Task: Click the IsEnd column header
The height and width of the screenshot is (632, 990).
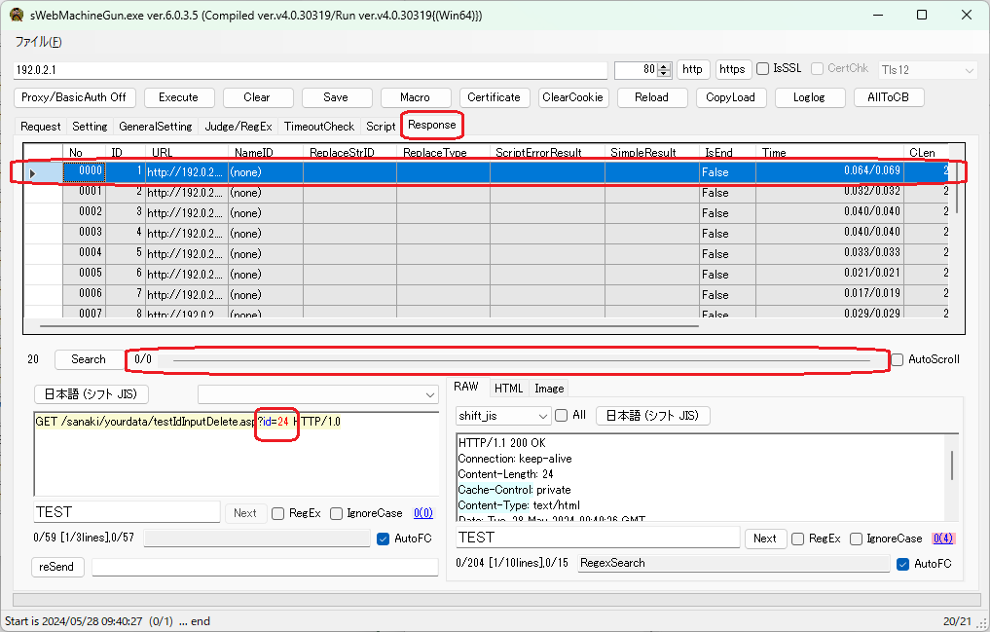Action: click(x=727, y=152)
